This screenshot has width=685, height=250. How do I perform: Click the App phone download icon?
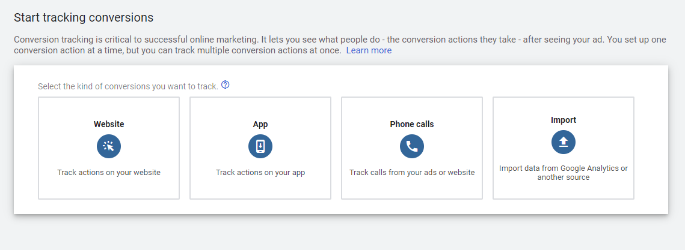coord(260,146)
